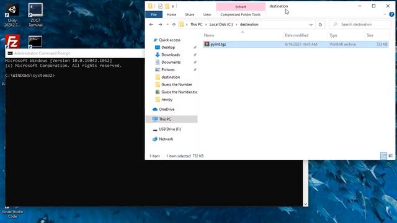
Task: Select Network in the navigation pane
Action: pyautogui.click(x=166, y=139)
